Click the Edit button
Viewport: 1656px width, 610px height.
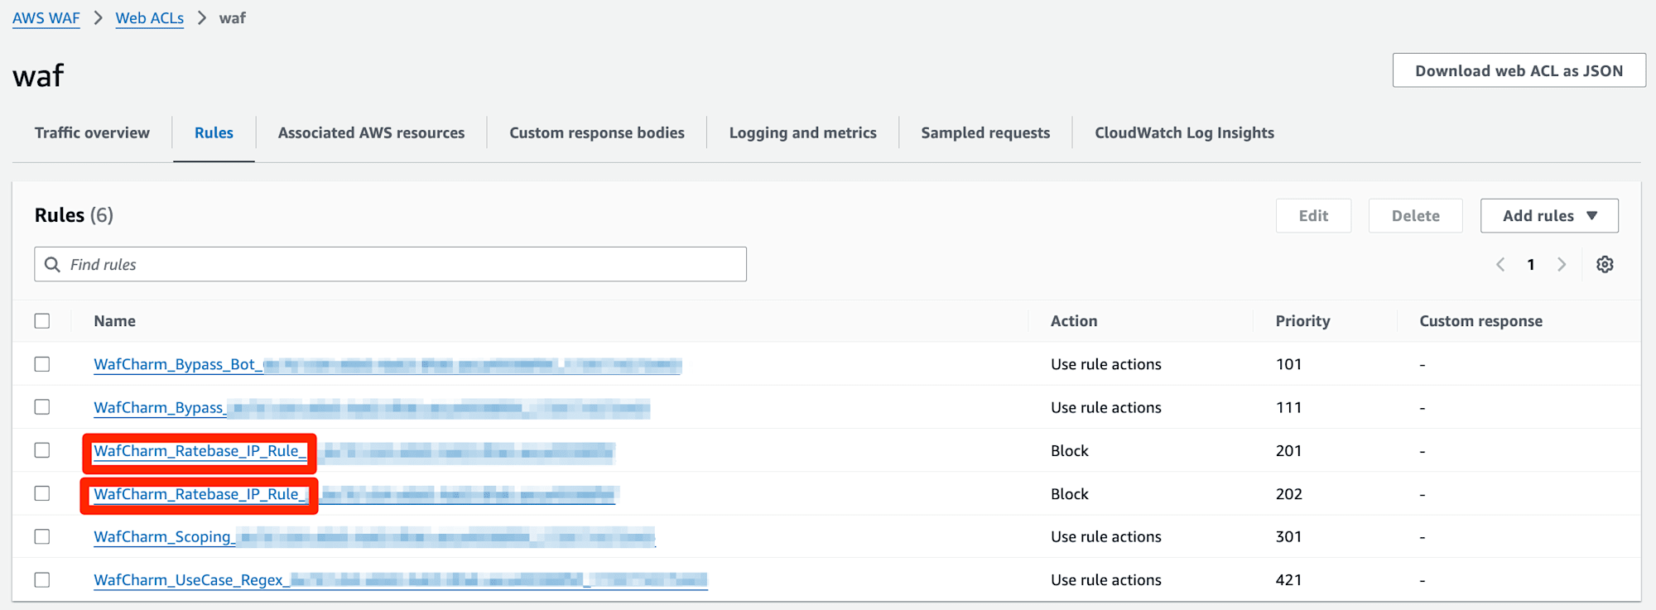pos(1313,215)
